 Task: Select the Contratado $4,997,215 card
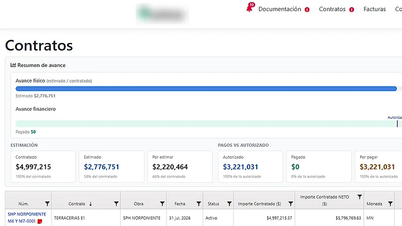click(43, 166)
